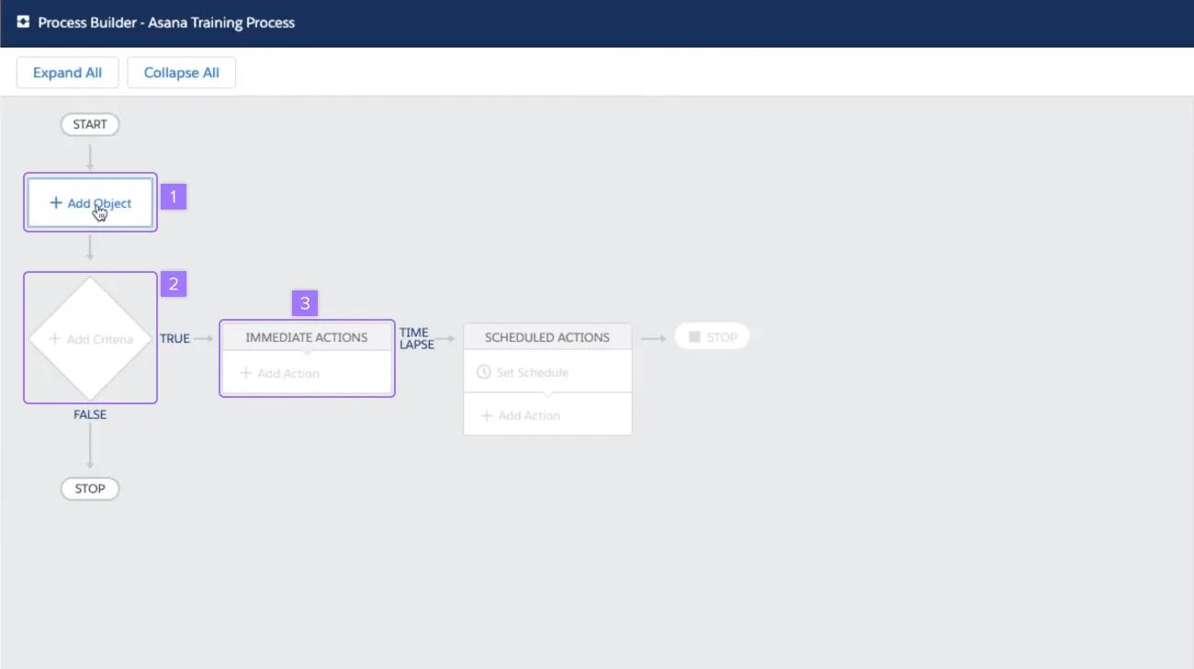Click the plus icon on Immediate Actions Add Action

tap(245, 373)
